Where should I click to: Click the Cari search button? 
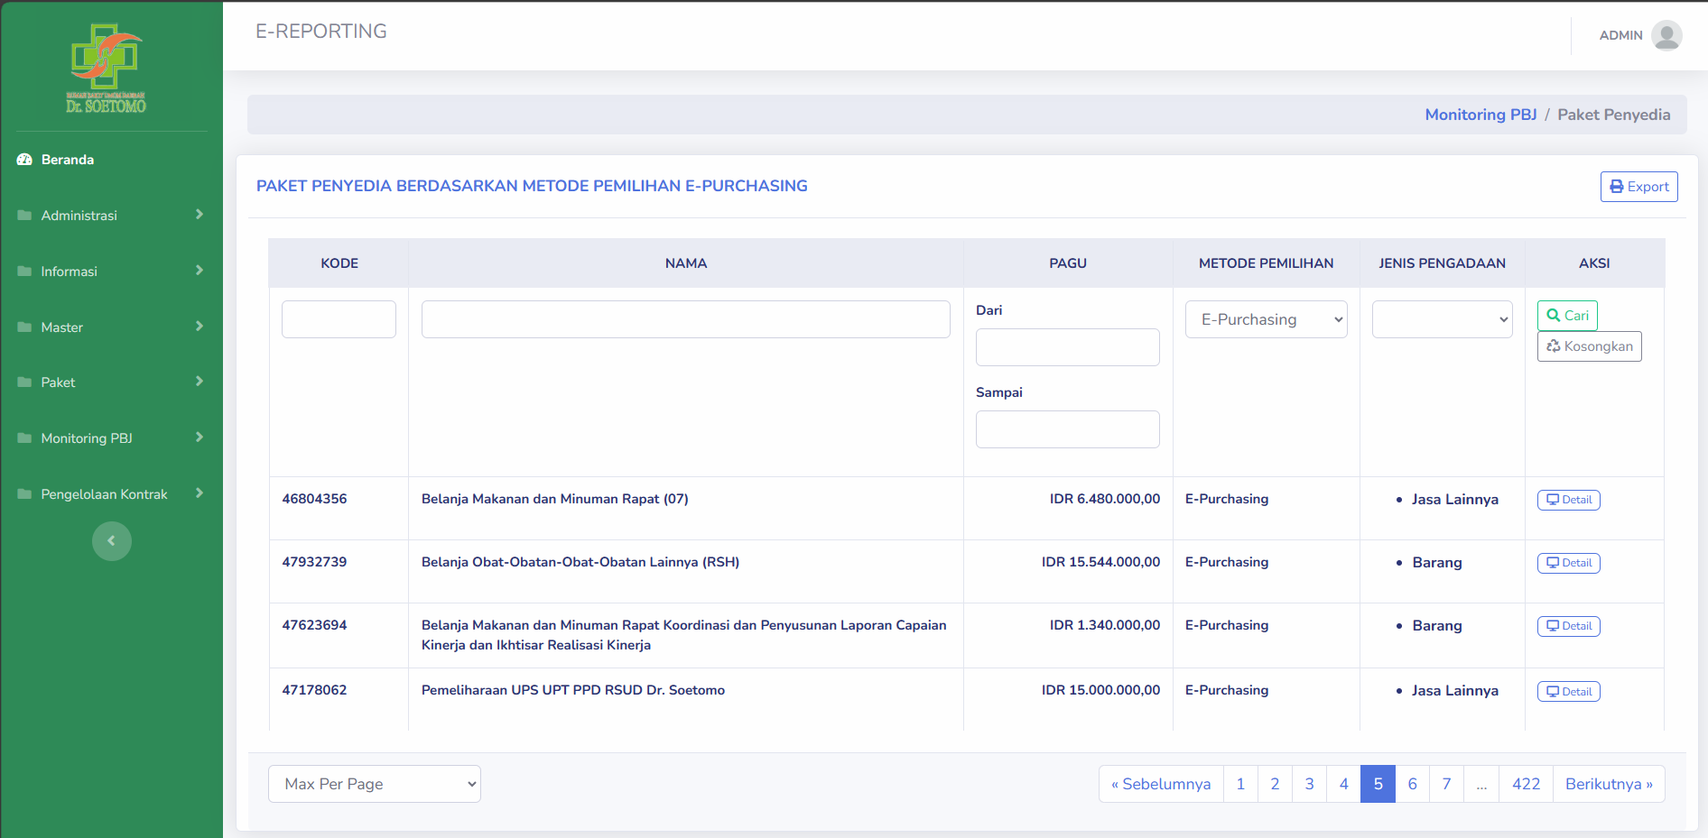(1567, 316)
